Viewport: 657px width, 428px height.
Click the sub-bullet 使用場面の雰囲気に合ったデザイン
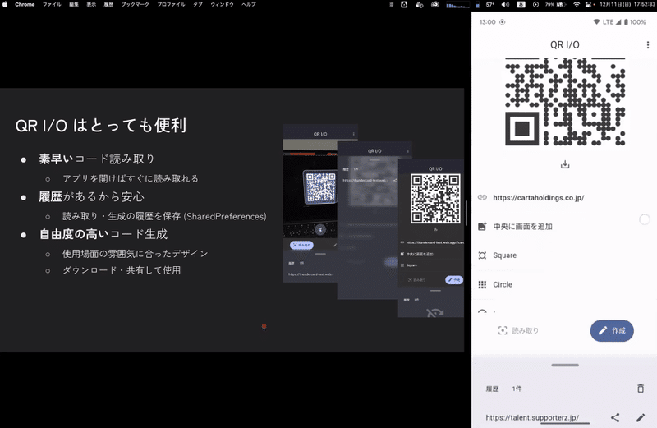(x=135, y=254)
